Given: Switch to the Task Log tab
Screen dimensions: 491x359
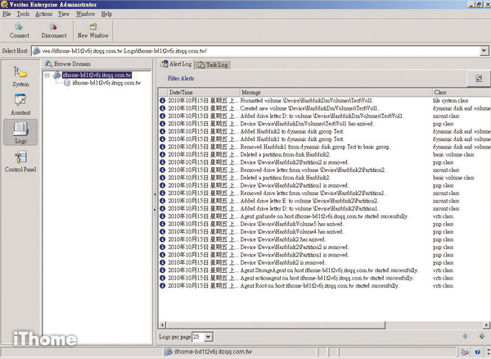Looking at the screenshot, I should (x=213, y=64).
